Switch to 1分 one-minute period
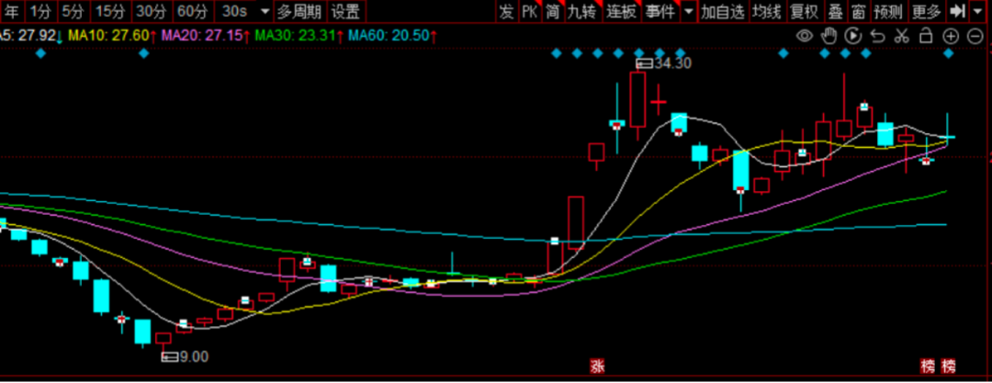This screenshot has height=383, width=992. tap(41, 11)
